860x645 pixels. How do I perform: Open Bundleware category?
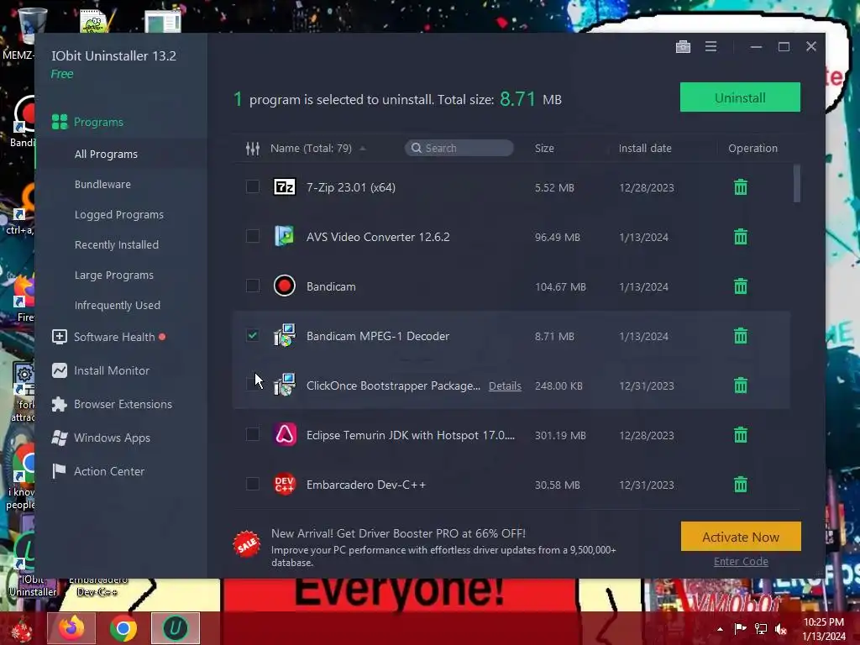[x=102, y=184]
